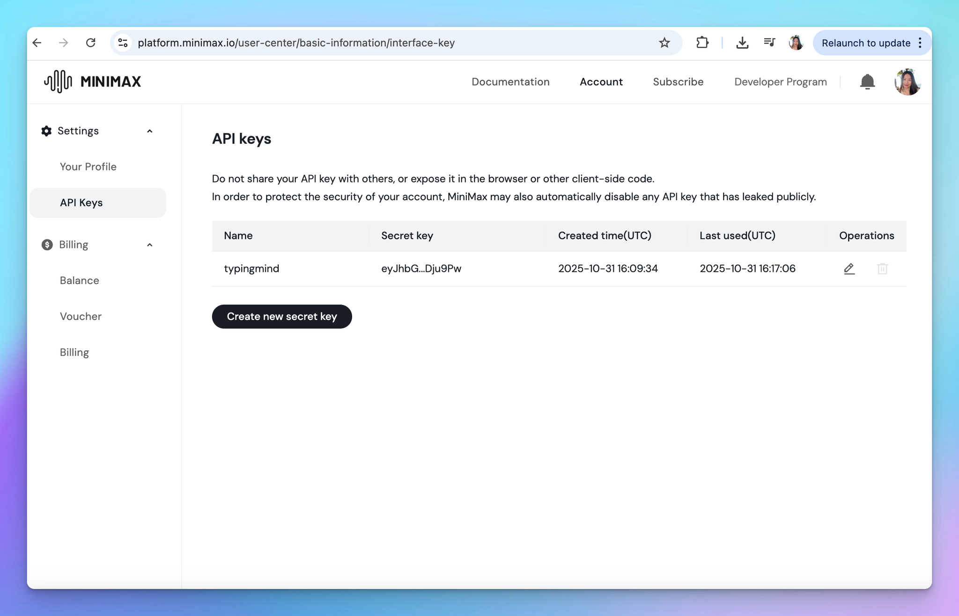This screenshot has width=959, height=616.
Task: Click the edit pencil icon for typingmind key
Action: (849, 268)
